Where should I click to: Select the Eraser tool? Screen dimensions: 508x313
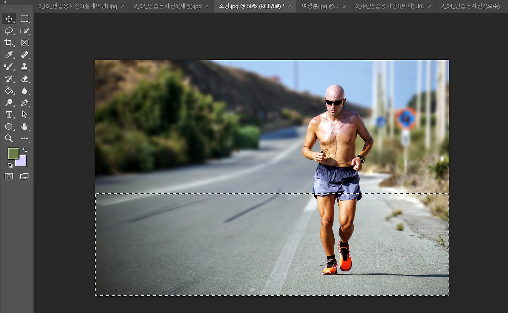click(25, 79)
